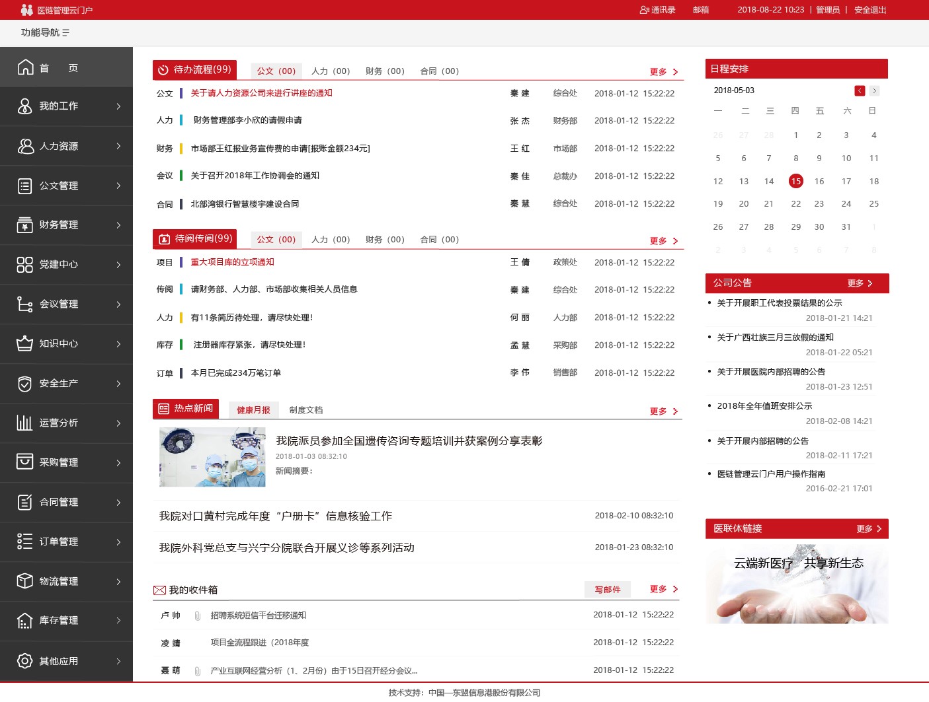Expand the 我的工作 sidebar menu arrow

118,106
